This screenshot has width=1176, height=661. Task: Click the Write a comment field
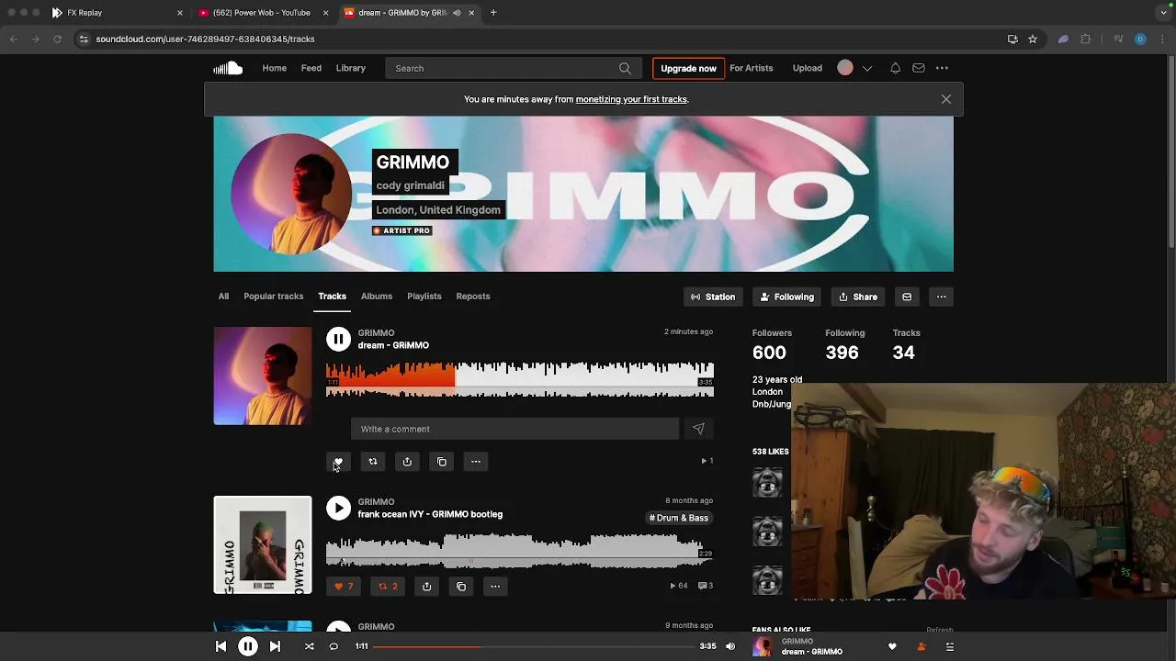pyautogui.click(x=514, y=429)
